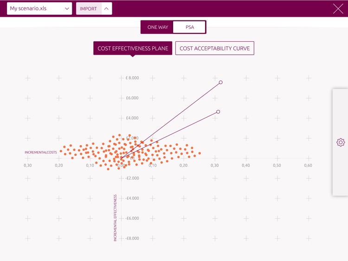Expand the import options chevron
The image size is (348, 261).
107,9
